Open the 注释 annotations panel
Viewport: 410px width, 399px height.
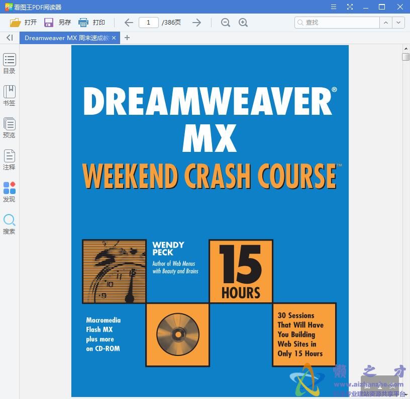point(9,159)
